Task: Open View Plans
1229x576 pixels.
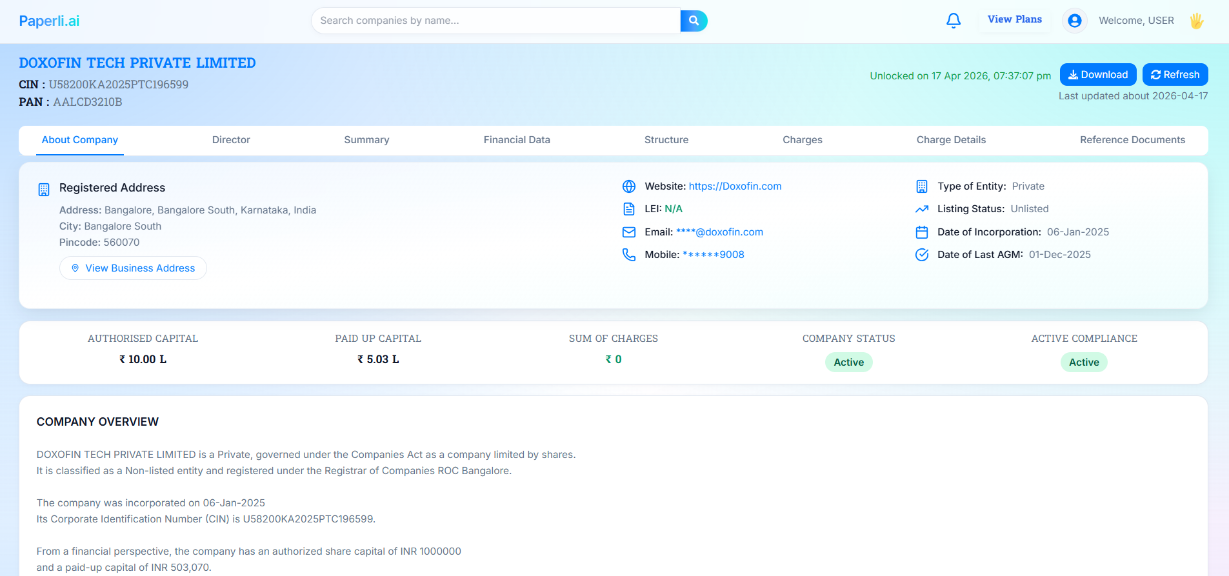Action: coord(1015,19)
